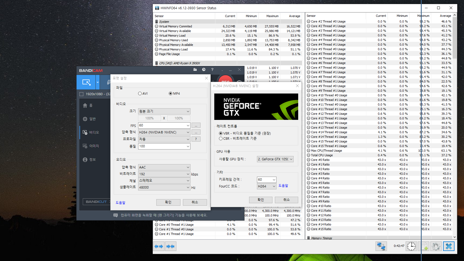Open the profile (프로파일) dropdown showing 자동
Screen dimensions: 464x261
[164, 139]
